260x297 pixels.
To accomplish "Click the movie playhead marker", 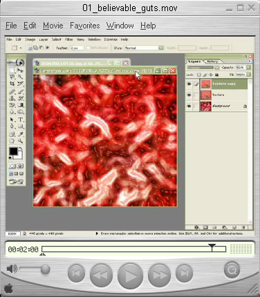I will tap(212, 247).
